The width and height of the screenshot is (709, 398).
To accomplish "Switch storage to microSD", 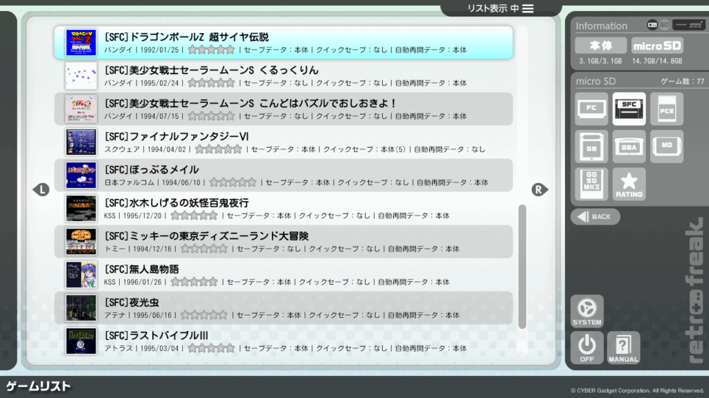I will (656, 46).
